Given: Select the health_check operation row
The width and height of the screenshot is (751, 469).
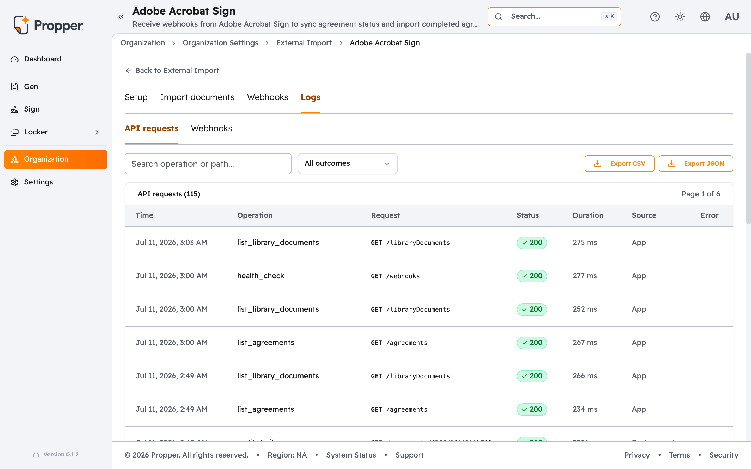Looking at the screenshot, I should [429, 276].
